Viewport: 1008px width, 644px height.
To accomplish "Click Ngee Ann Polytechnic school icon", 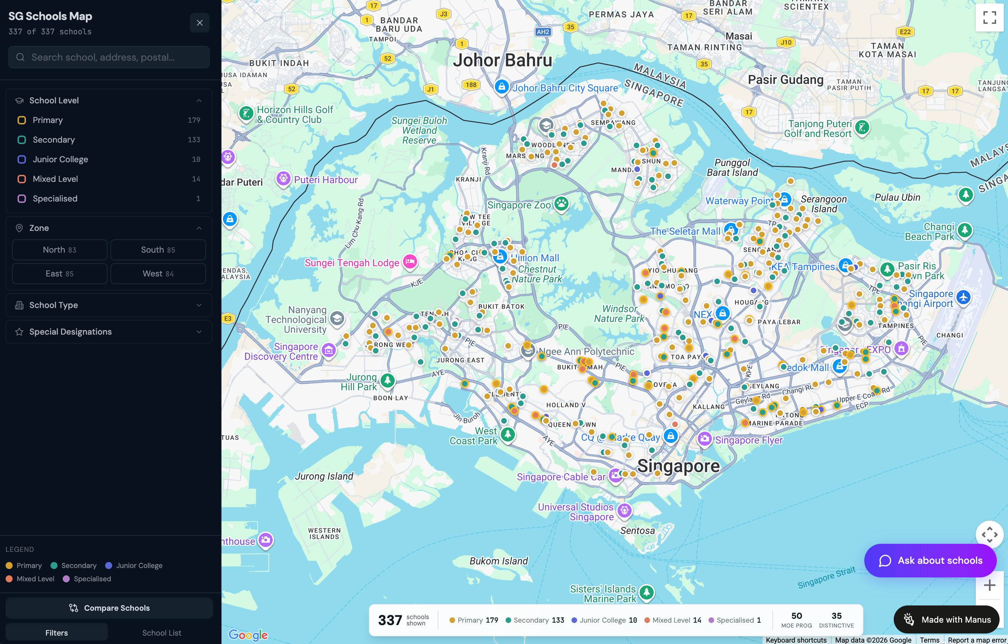I will pos(528,351).
